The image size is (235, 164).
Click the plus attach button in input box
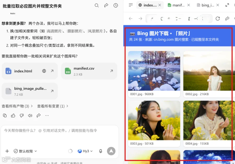coord(7,151)
